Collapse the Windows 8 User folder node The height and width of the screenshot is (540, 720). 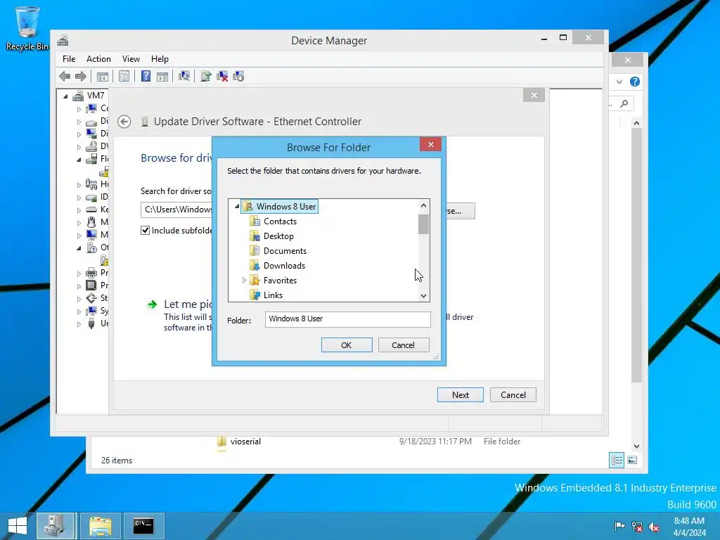237,207
